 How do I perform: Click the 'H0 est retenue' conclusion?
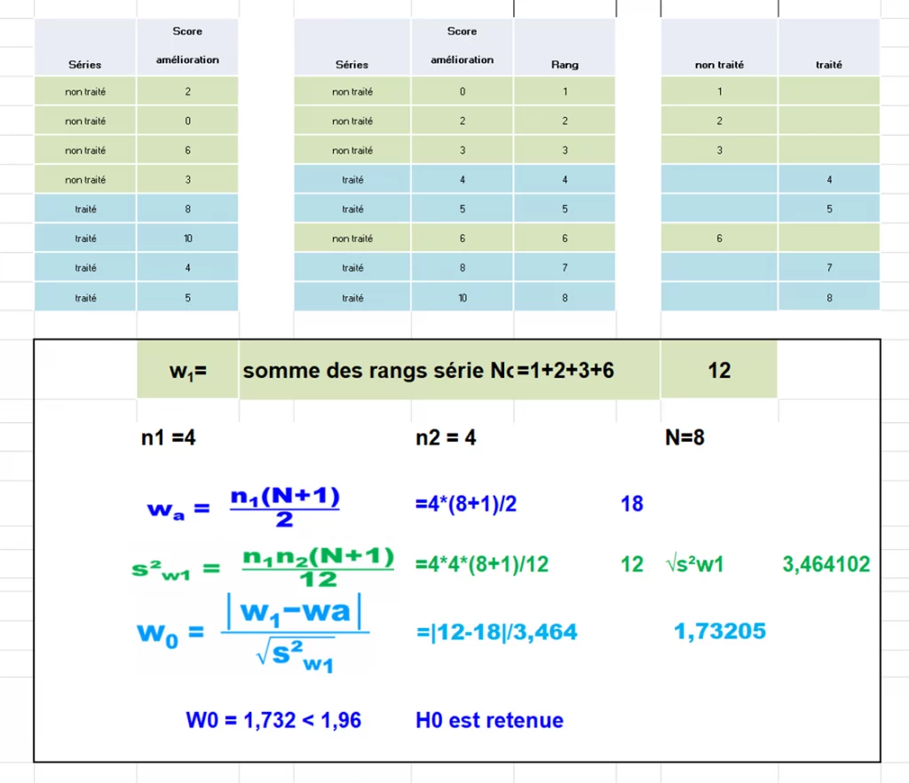[x=489, y=720]
